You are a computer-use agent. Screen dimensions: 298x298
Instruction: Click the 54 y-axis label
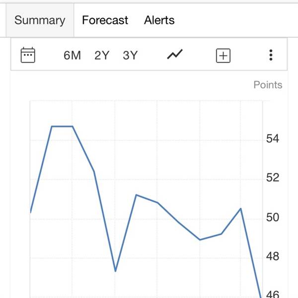[273, 139]
